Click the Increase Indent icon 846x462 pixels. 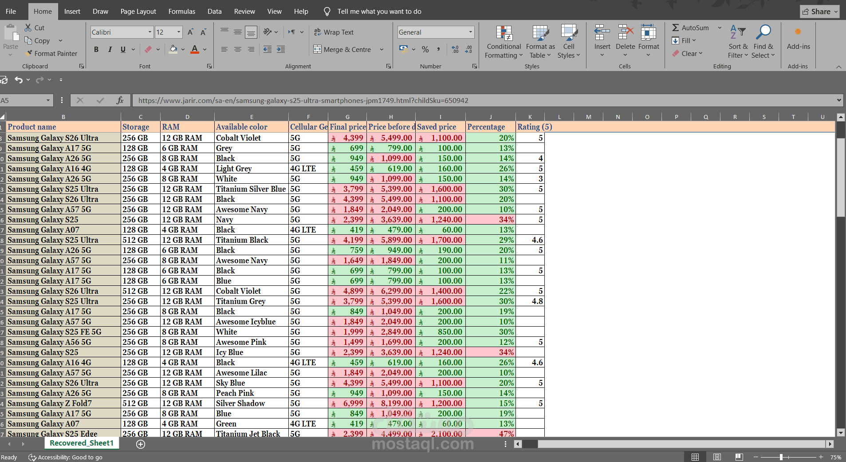click(281, 49)
